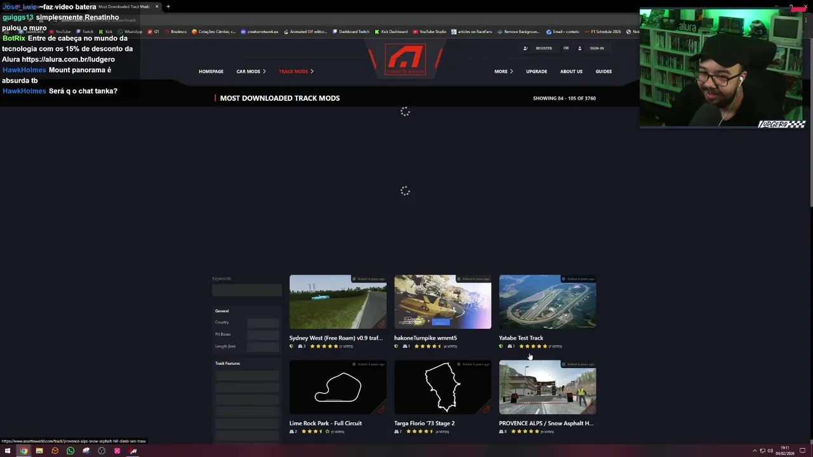This screenshot has width=813, height=457.
Task: Open the YouTube bookmark
Action: click(60, 32)
